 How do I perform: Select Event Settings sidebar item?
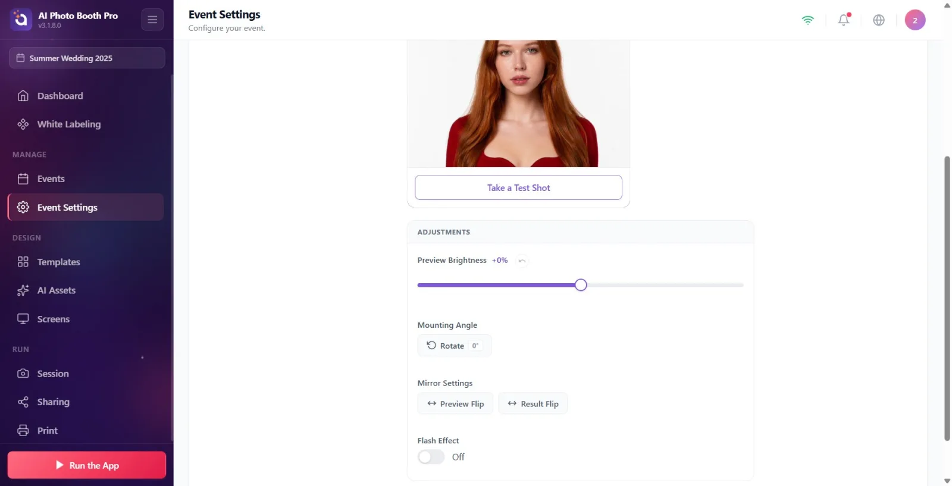coord(86,207)
